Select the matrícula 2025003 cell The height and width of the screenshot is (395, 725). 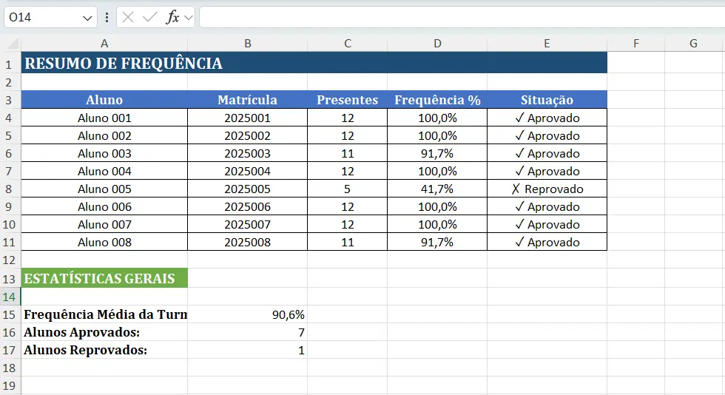(247, 153)
